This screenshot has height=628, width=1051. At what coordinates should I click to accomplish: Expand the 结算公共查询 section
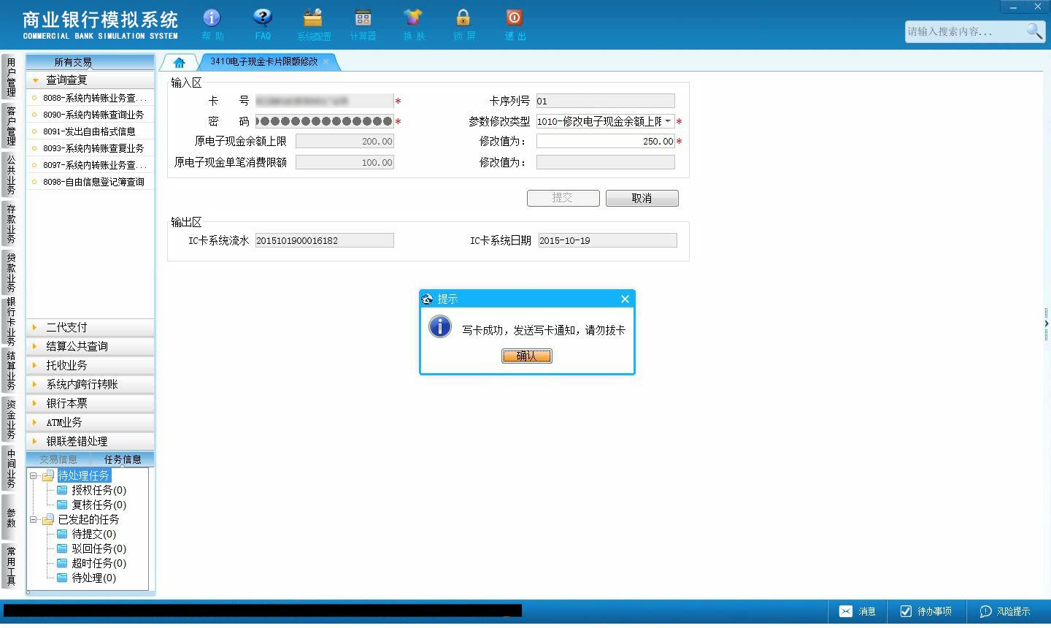(x=91, y=346)
